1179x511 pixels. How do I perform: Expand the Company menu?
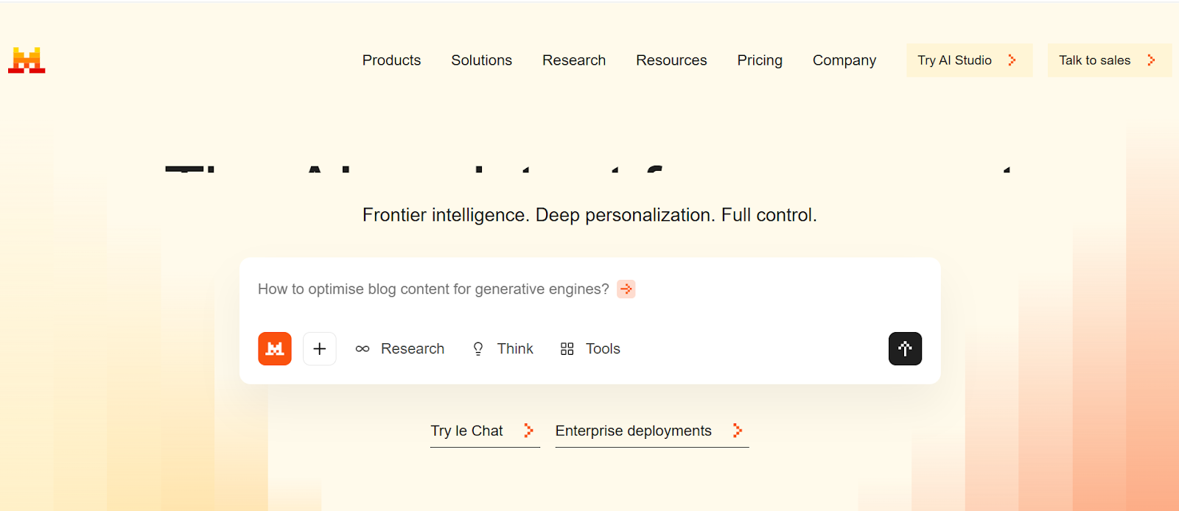coord(844,60)
